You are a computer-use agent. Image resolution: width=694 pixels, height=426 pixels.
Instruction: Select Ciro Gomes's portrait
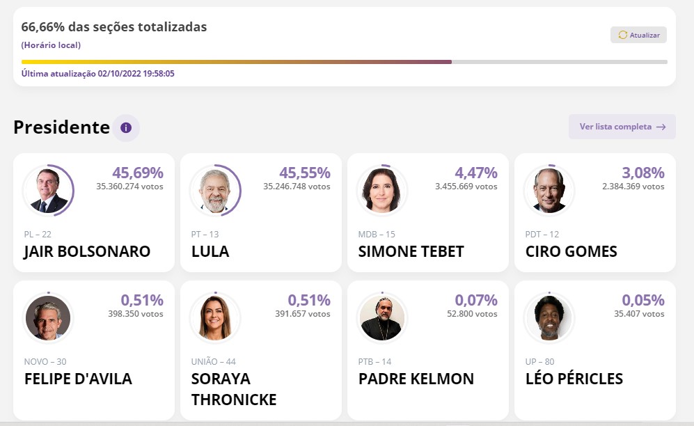pyautogui.click(x=549, y=191)
